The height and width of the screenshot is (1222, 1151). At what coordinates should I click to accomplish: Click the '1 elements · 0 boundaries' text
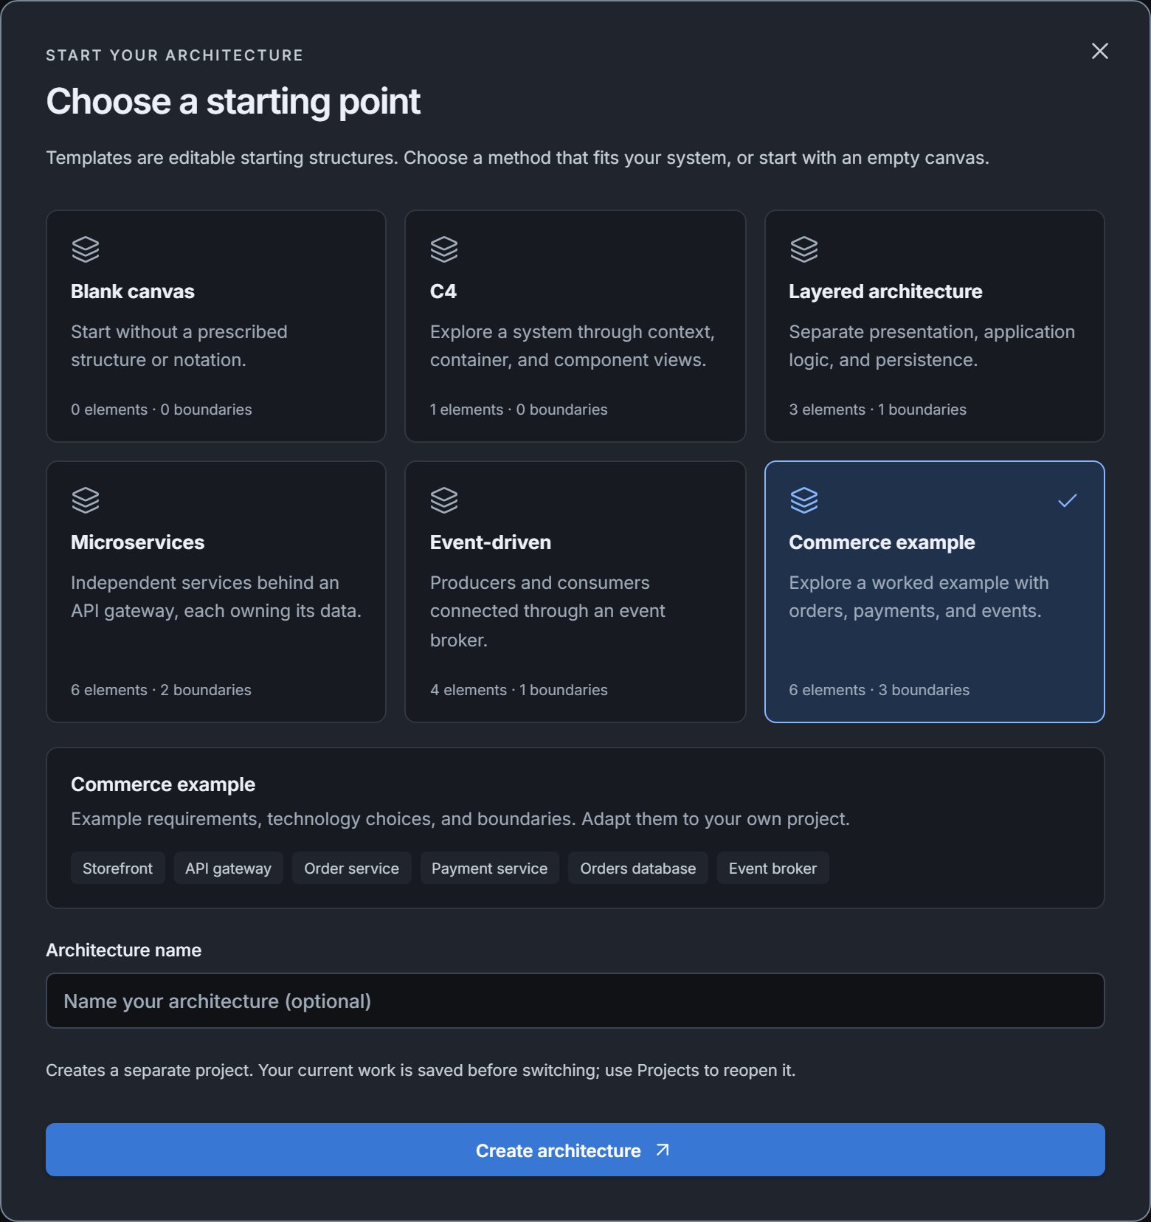point(519,410)
